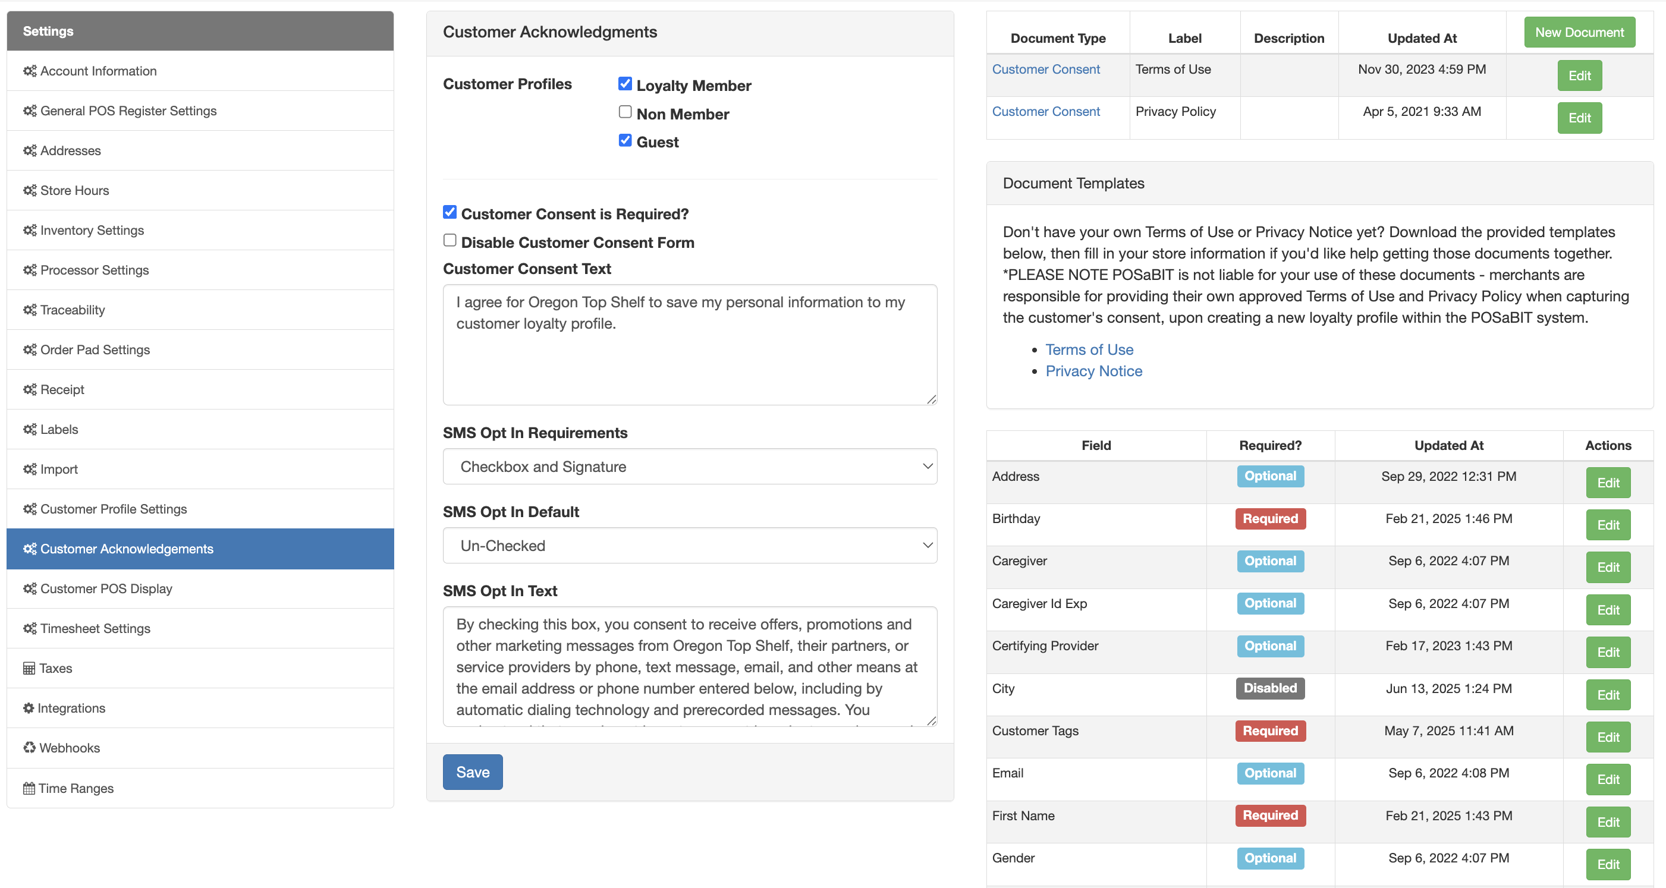Edit the Email field requirement

[x=1607, y=779]
